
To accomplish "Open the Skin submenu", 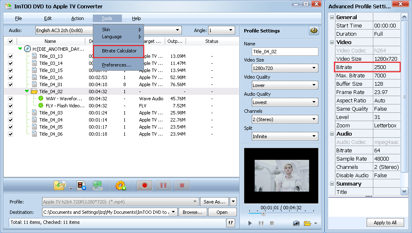I will [119, 30].
